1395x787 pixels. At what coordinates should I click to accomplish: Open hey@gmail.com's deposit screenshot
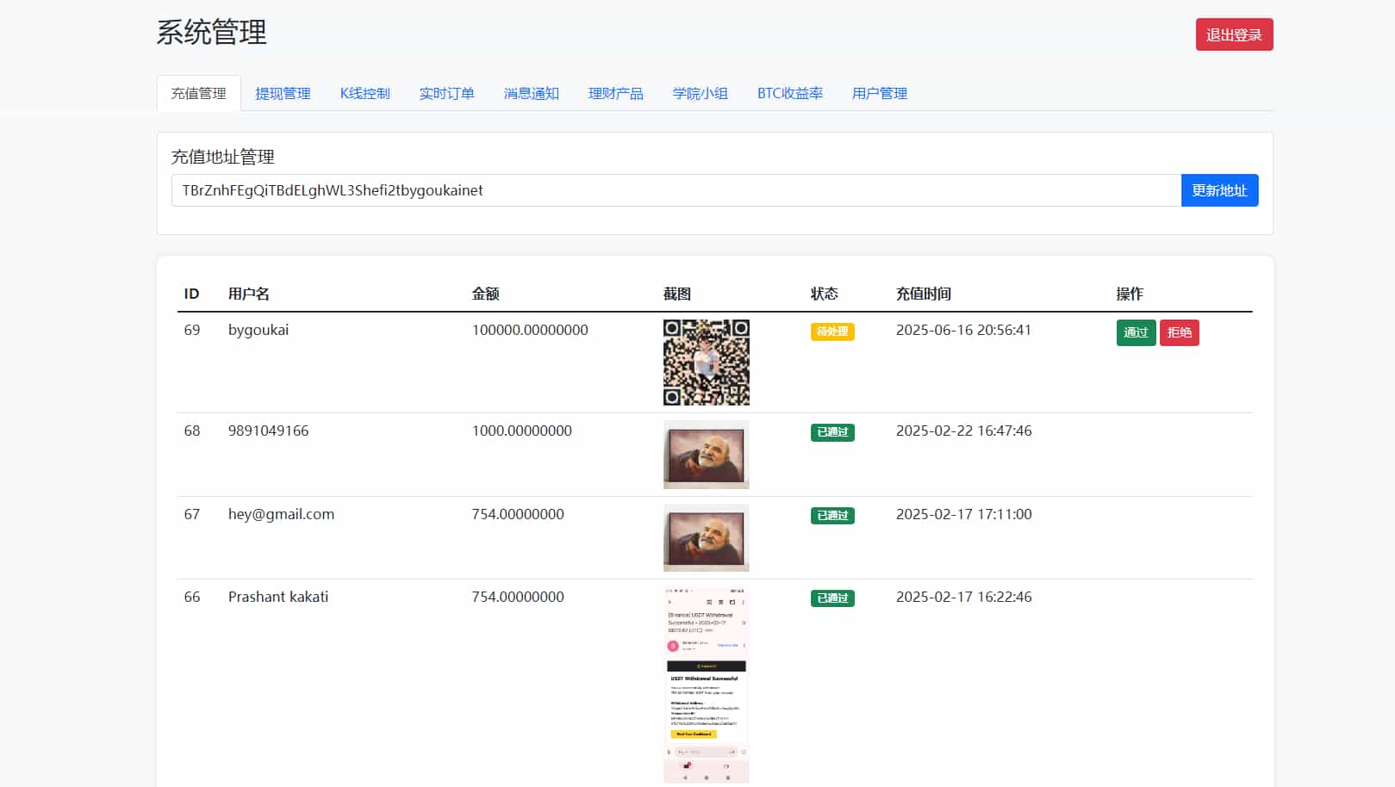tap(706, 537)
